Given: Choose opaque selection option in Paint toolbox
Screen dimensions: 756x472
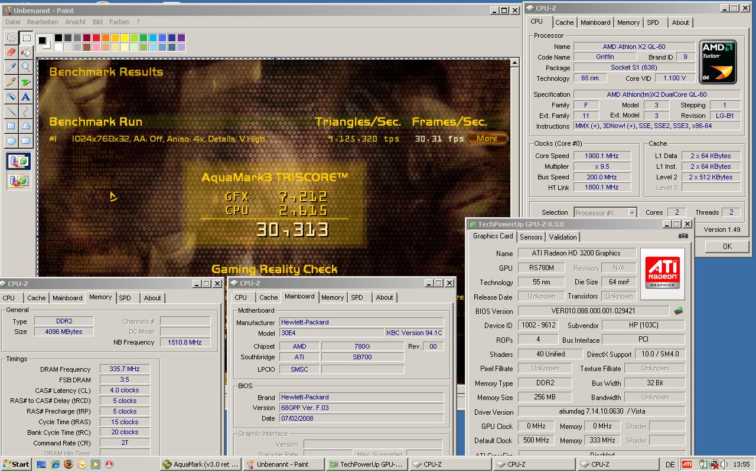Looking at the screenshot, I should 18,161.
